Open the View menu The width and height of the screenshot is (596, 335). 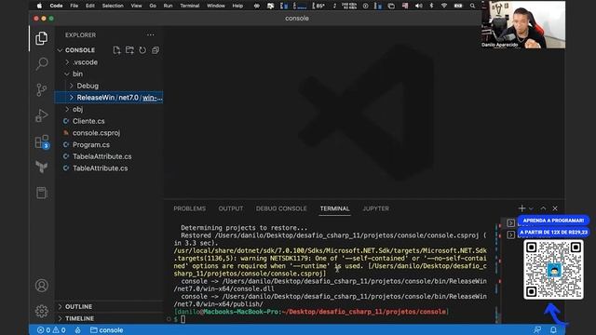point(136,6)
